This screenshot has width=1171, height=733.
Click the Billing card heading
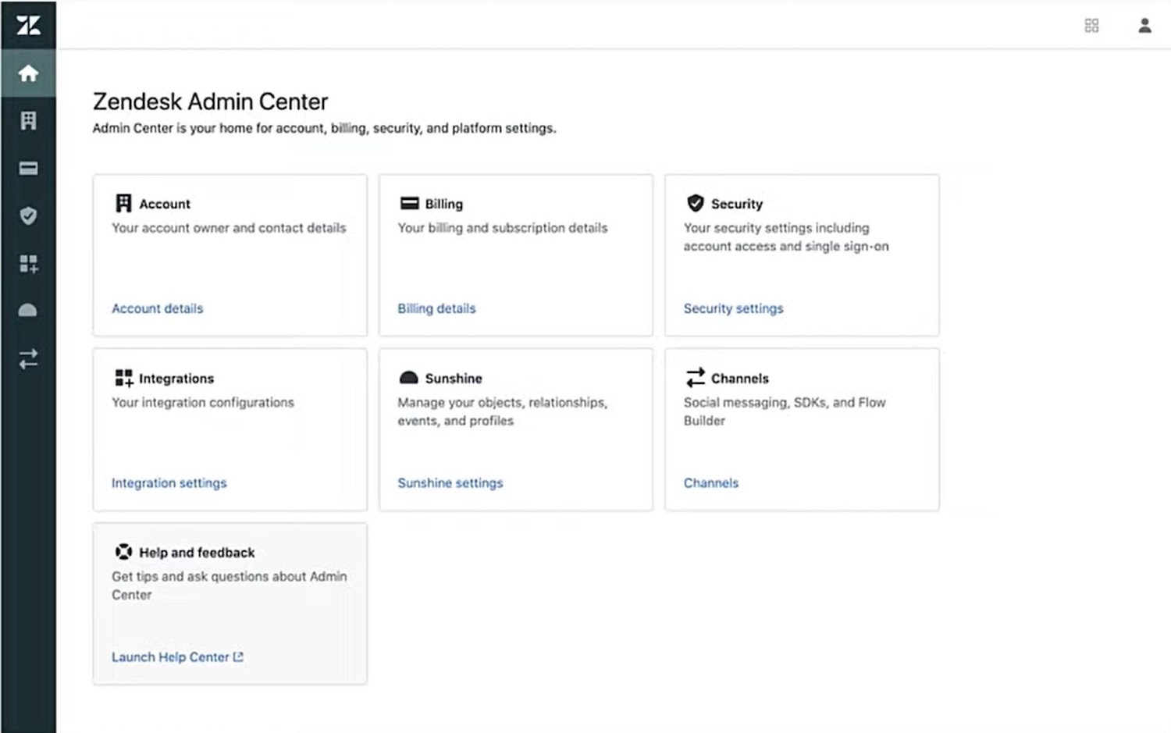coord(443,204)
